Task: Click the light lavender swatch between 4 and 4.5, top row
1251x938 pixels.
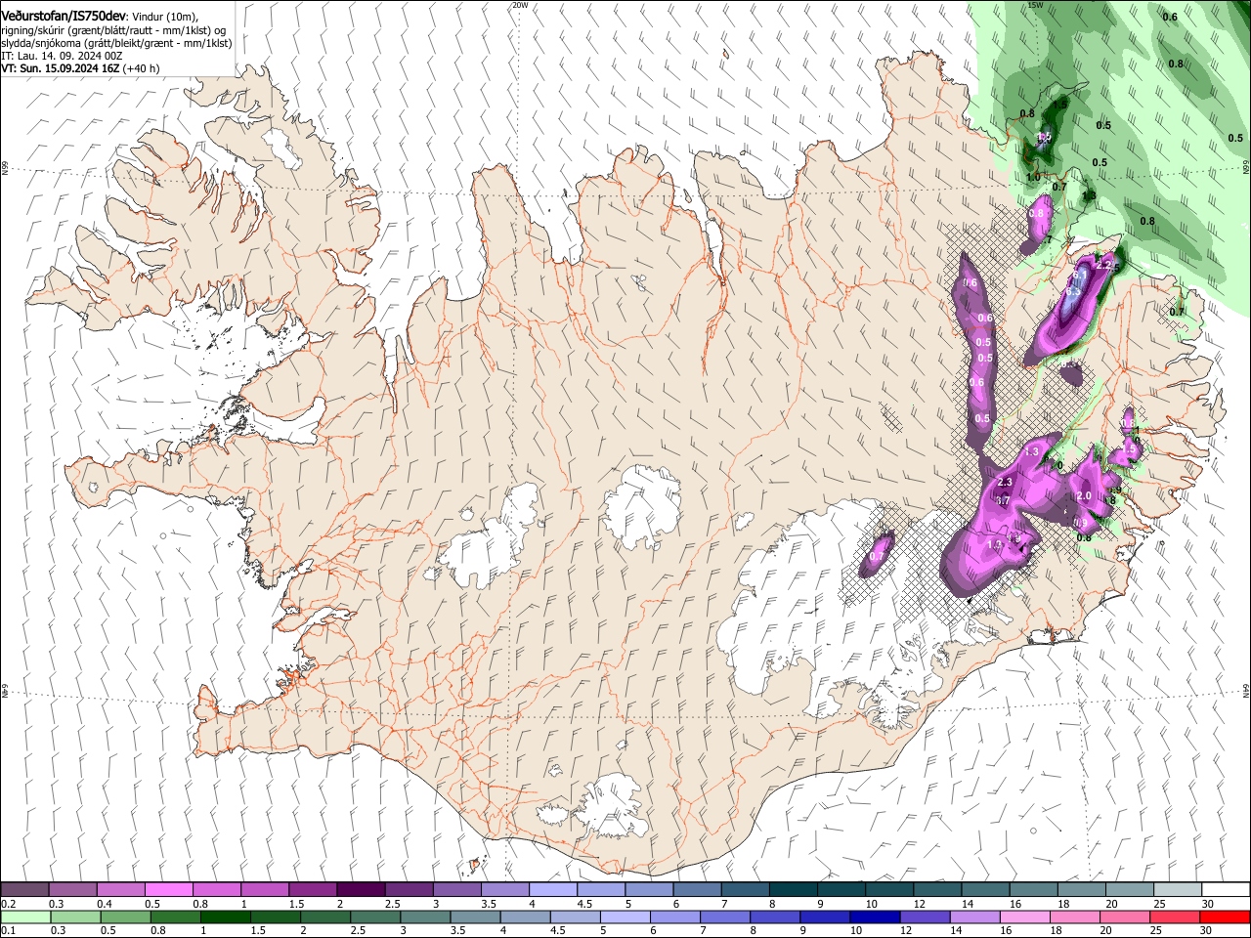Action: [552, 889]
